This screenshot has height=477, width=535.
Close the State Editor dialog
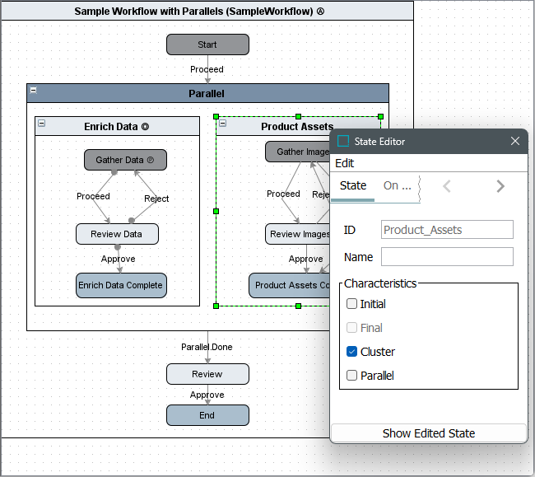coord(515,141)
